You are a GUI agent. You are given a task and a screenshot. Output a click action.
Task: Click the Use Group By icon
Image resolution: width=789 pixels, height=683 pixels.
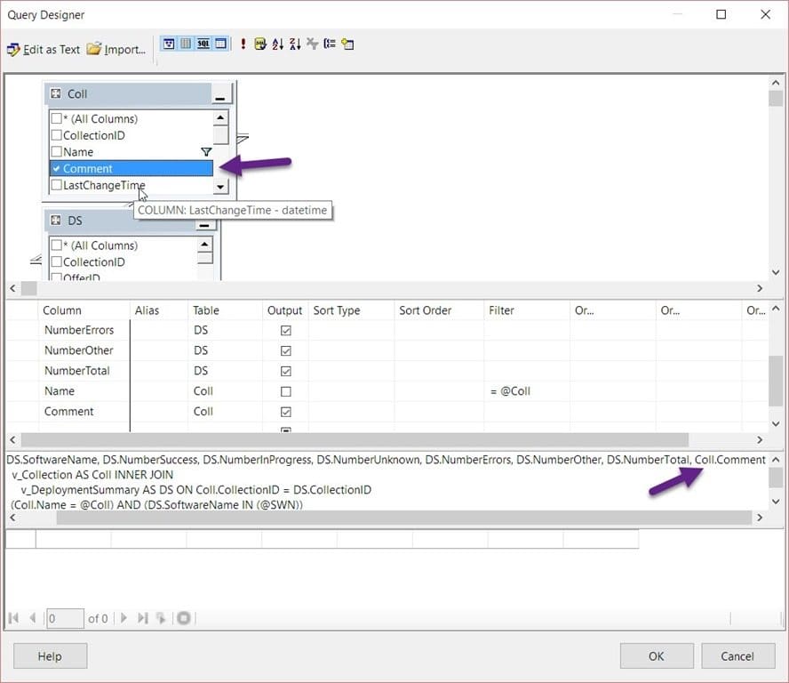coord(330,44)
